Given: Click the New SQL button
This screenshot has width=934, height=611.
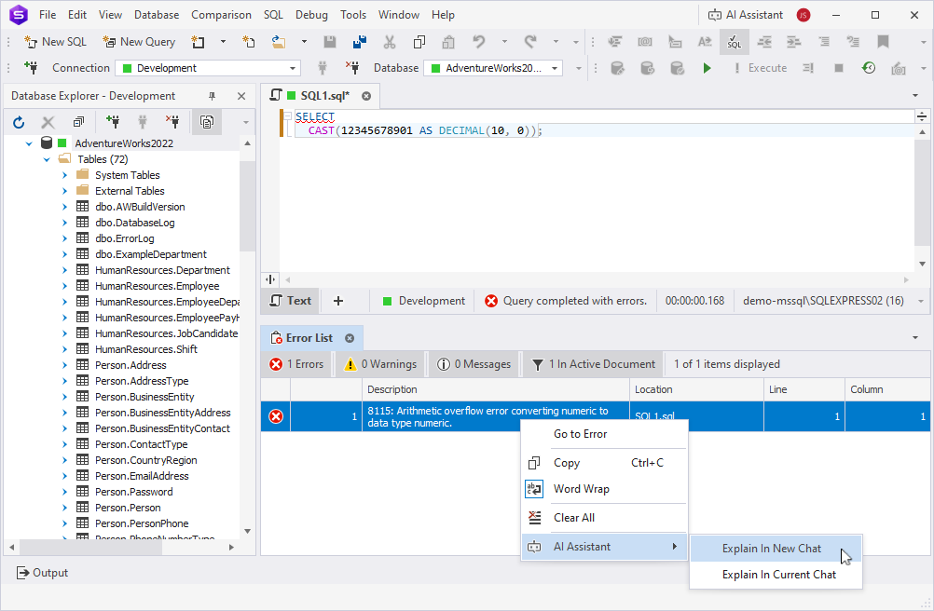Looking at the screenshot, I should pos(55,42).
